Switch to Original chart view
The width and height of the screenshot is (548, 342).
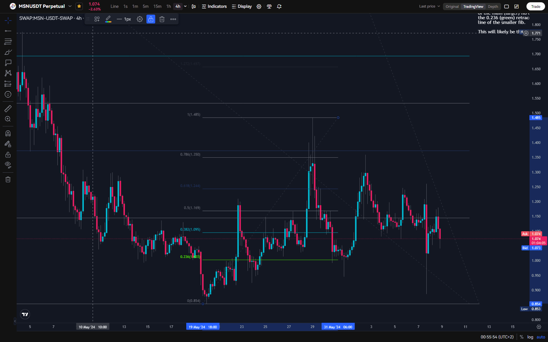coord(452,7)
